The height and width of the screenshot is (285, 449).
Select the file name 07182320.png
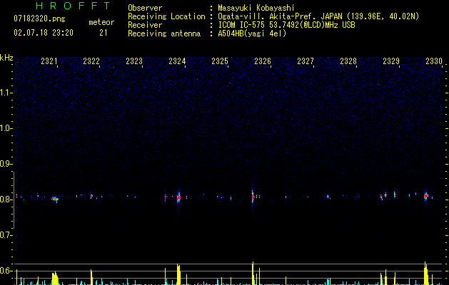39,19
